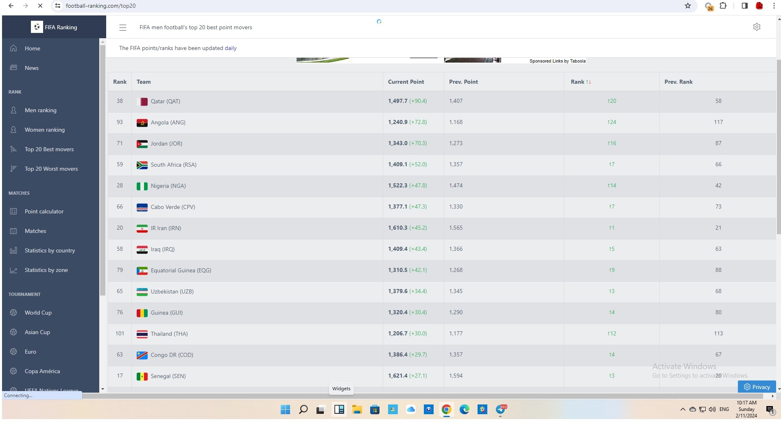This screenshot has height=439, width=781.
Task: Click the Prev. Rank column header
Action: [x=678, y=82]
